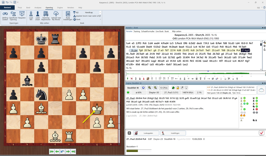Select the Schaakformulier tab
Screen dimensions: 266x156
[148, 31]
